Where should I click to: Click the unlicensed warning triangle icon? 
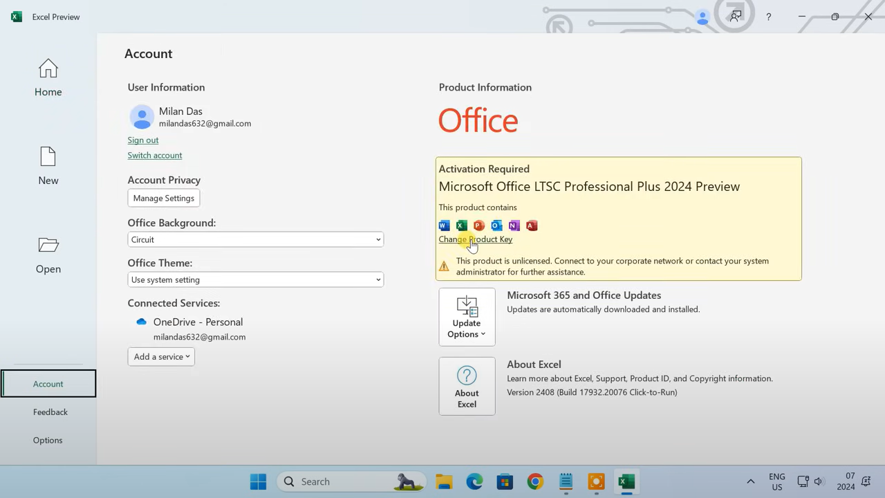coord(444,266)
